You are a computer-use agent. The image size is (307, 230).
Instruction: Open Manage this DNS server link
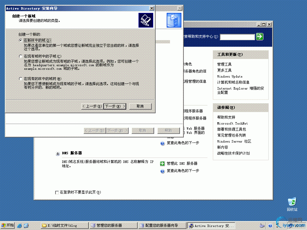(182, 163)
